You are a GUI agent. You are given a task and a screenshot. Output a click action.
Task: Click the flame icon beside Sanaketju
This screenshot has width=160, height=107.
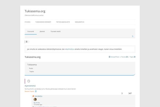(33, 96)
